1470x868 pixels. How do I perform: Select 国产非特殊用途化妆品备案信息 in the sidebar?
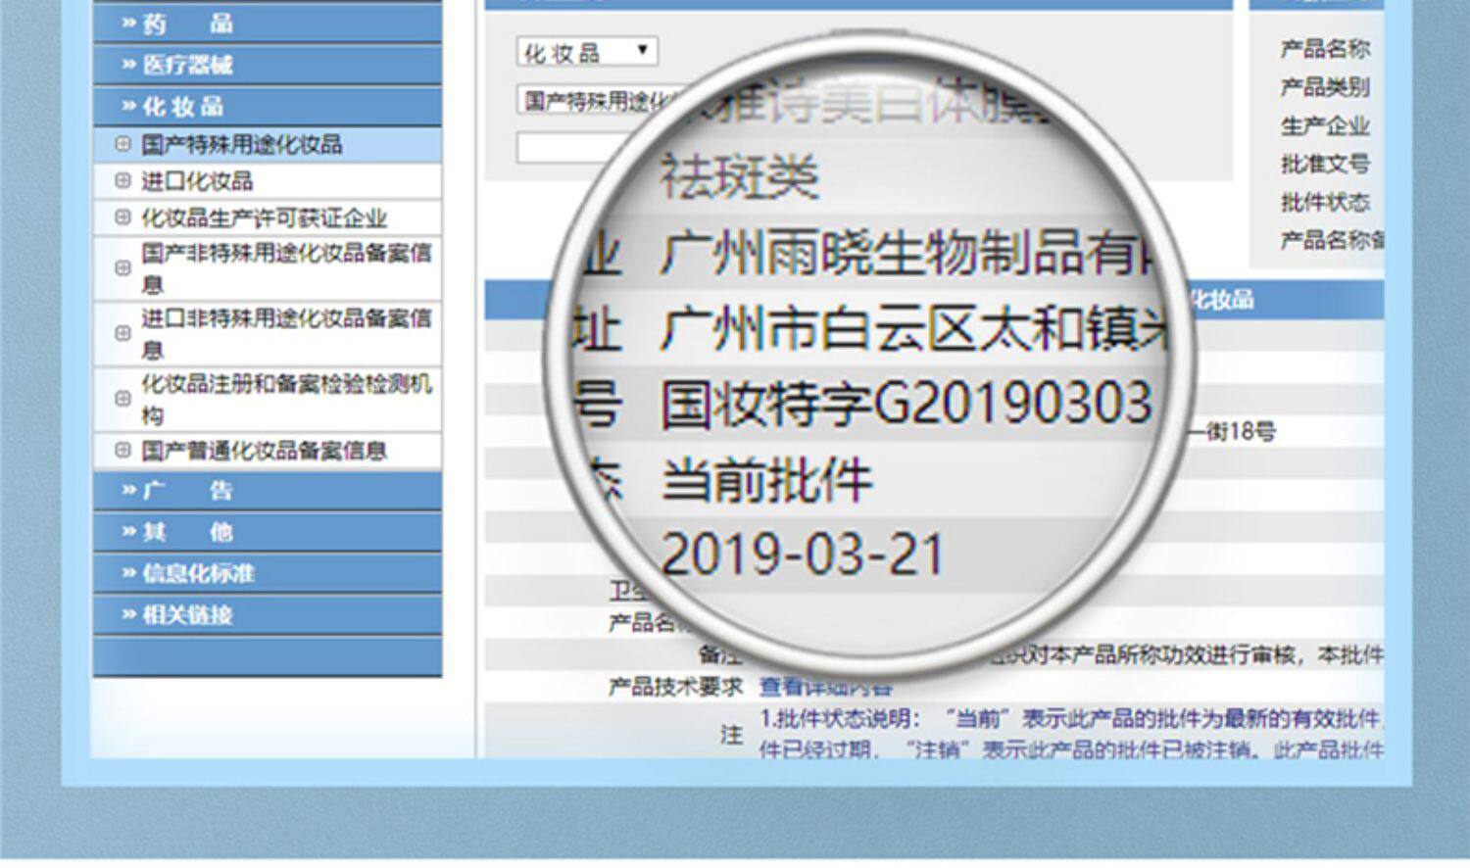(286, 268)
